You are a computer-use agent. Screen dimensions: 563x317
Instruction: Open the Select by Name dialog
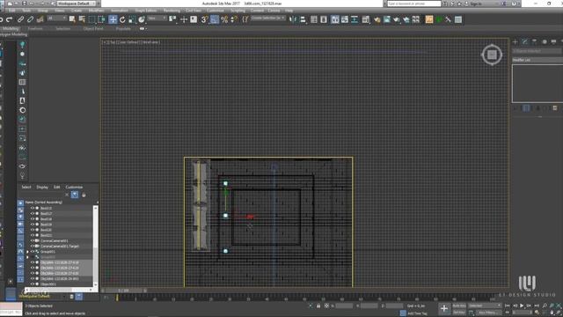[82, 19]
